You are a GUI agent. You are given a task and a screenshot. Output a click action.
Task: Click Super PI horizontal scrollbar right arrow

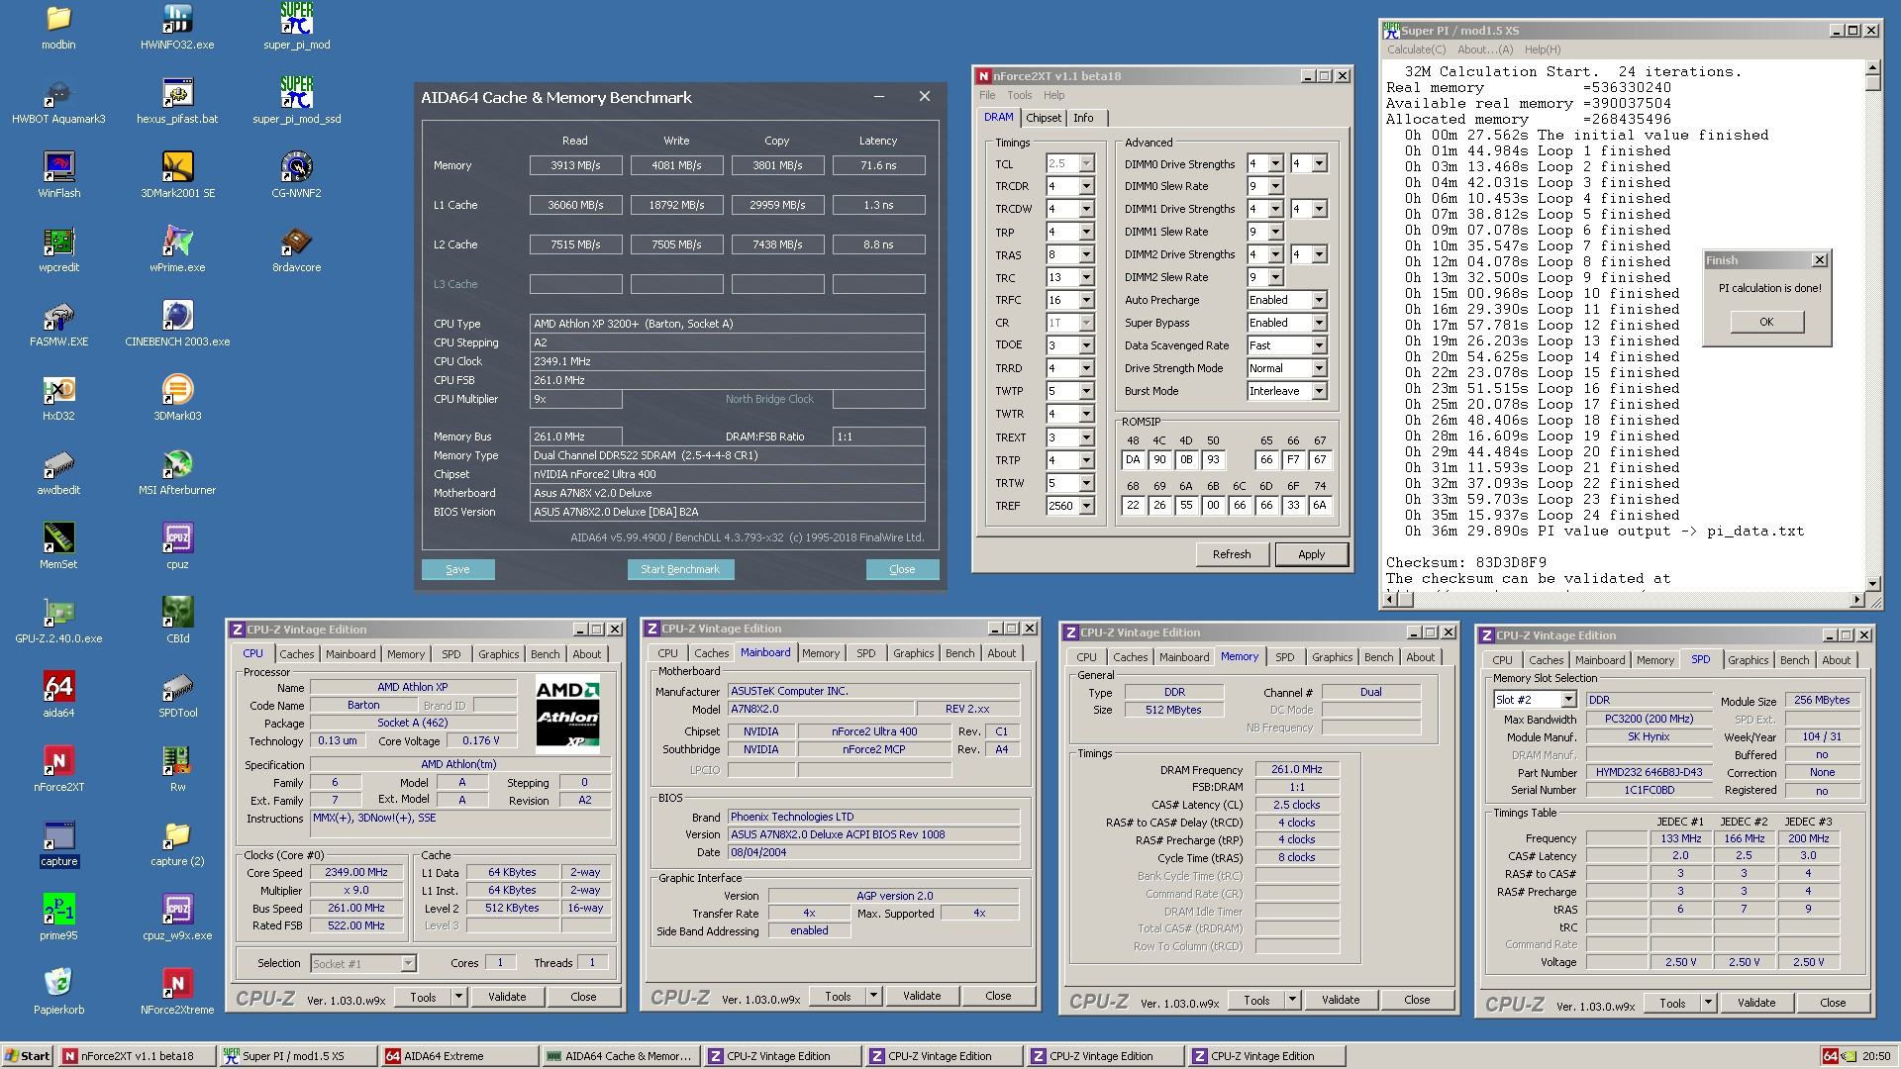pyautogui.click(x=1856, y=599)
